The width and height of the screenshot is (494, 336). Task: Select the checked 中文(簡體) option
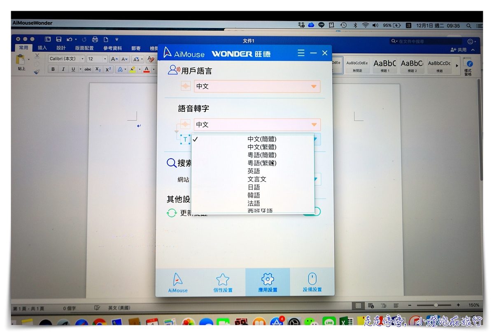[262, 139]
